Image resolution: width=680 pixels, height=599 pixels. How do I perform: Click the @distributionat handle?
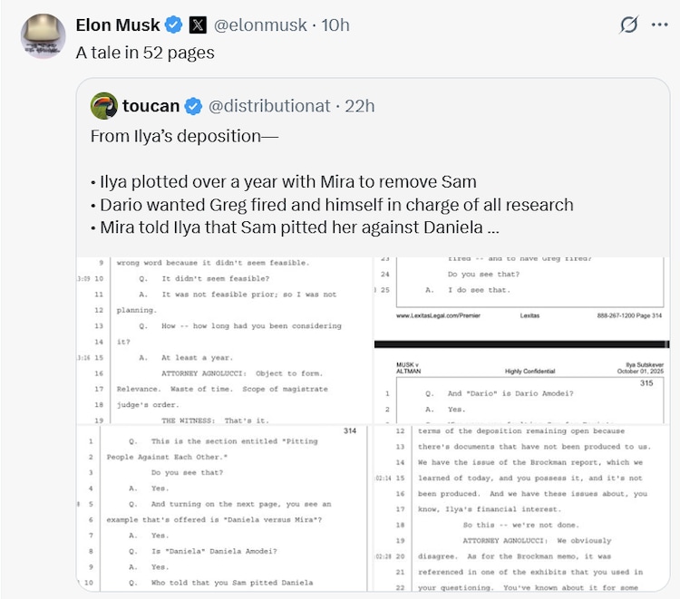pyautogui.click(x=269, y=106)
